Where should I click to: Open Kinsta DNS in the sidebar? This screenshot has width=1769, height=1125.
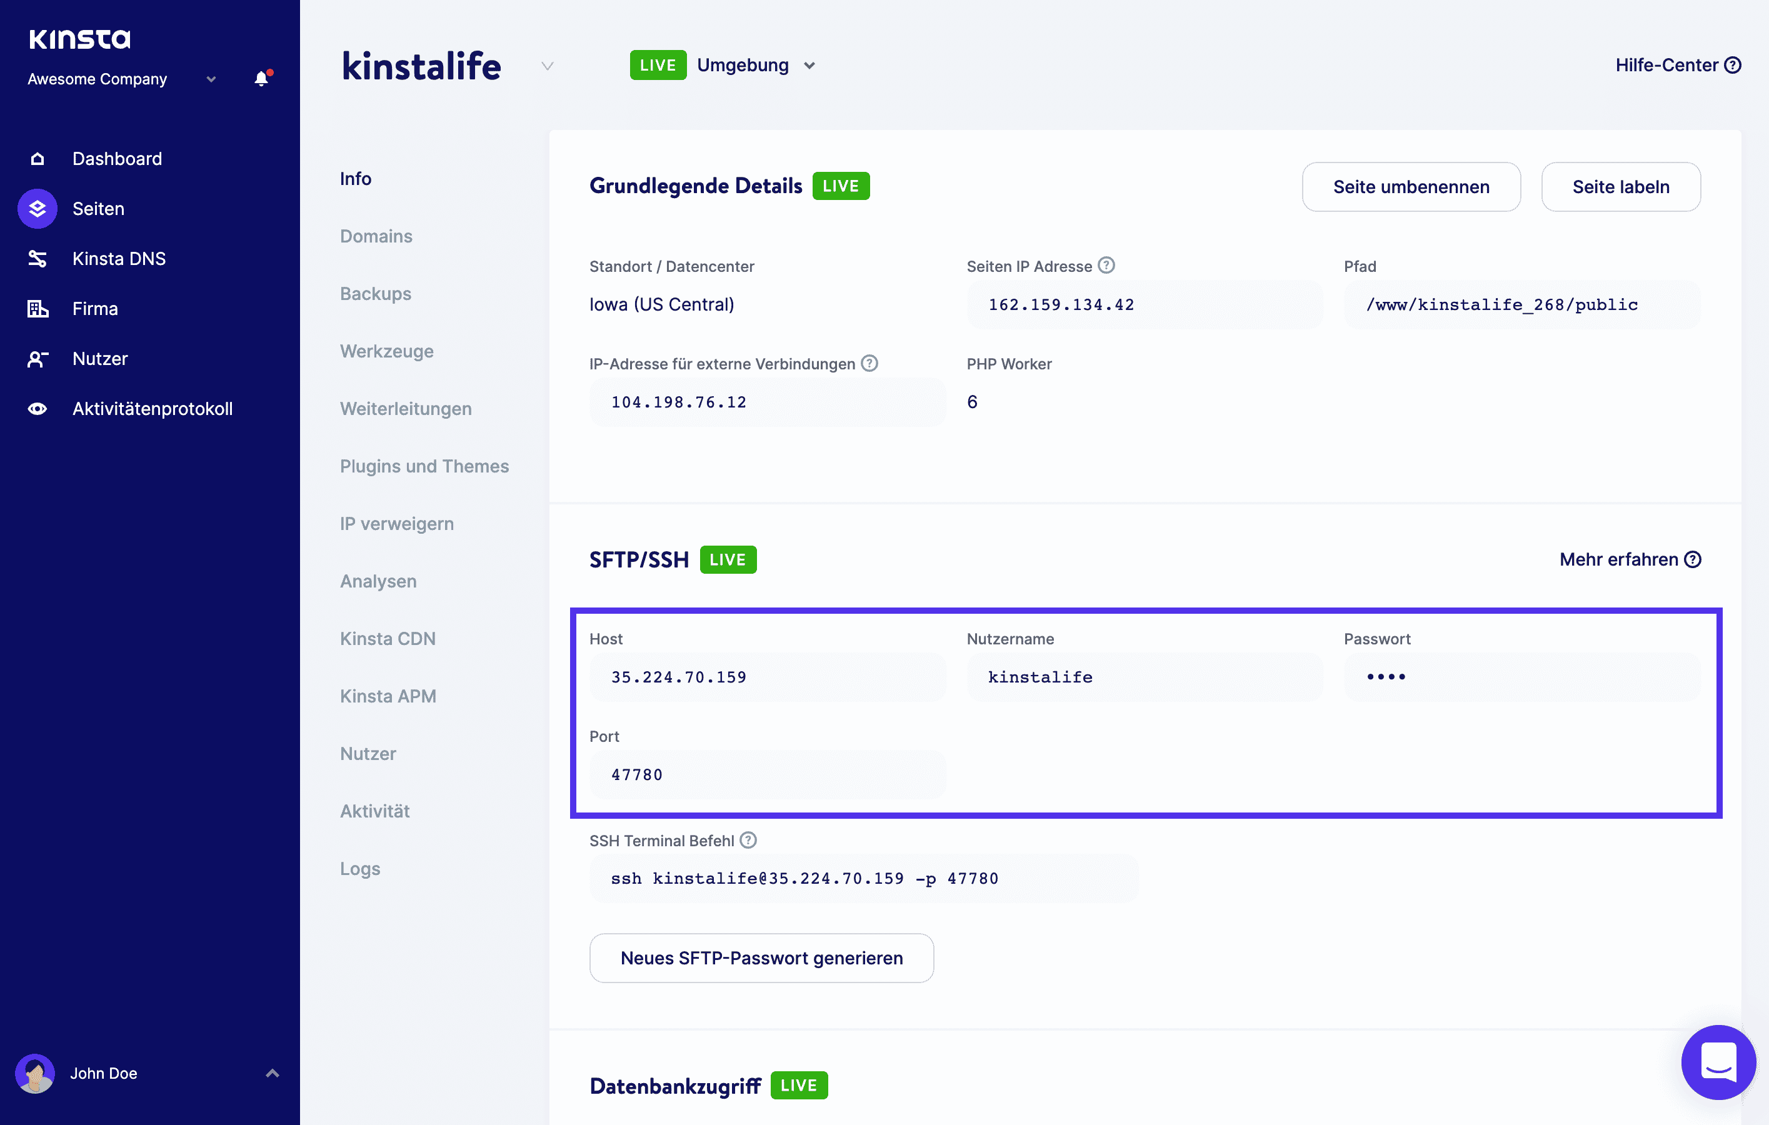[119, 259]
